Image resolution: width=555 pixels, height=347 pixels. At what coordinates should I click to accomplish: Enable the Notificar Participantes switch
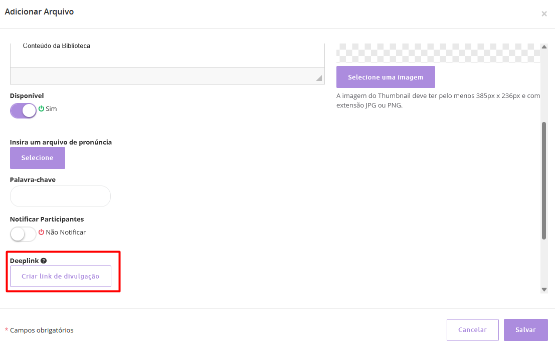pos(23,234)
